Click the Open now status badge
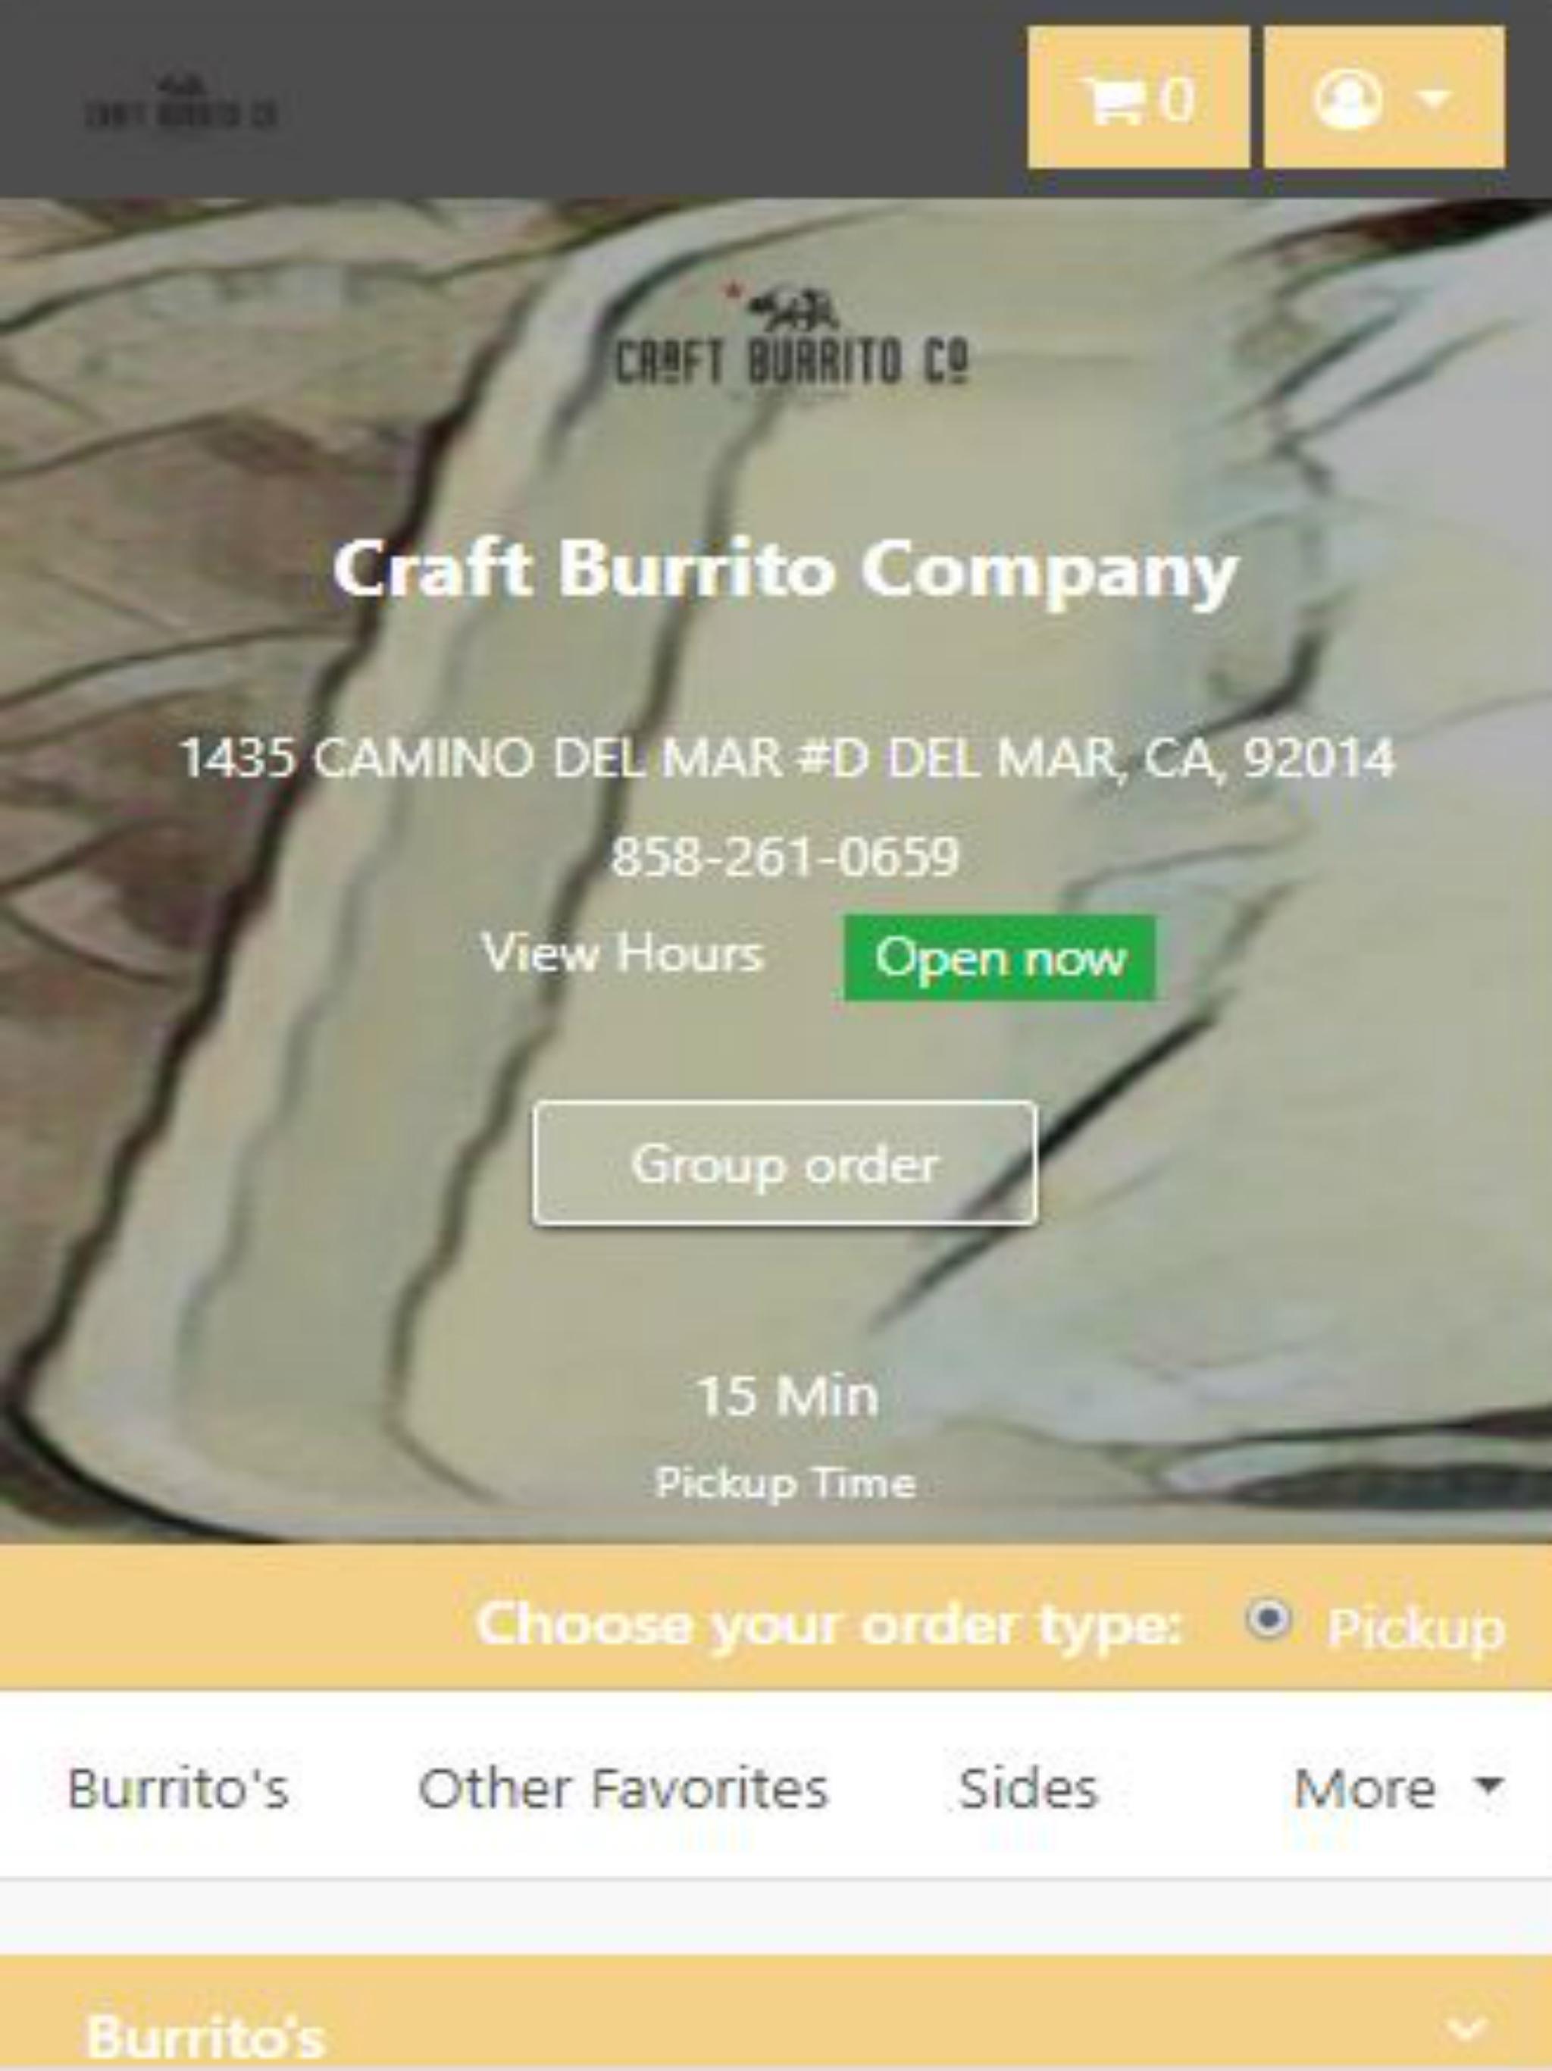The width and height of the screenshot is (1552, 2071). 1000,957
